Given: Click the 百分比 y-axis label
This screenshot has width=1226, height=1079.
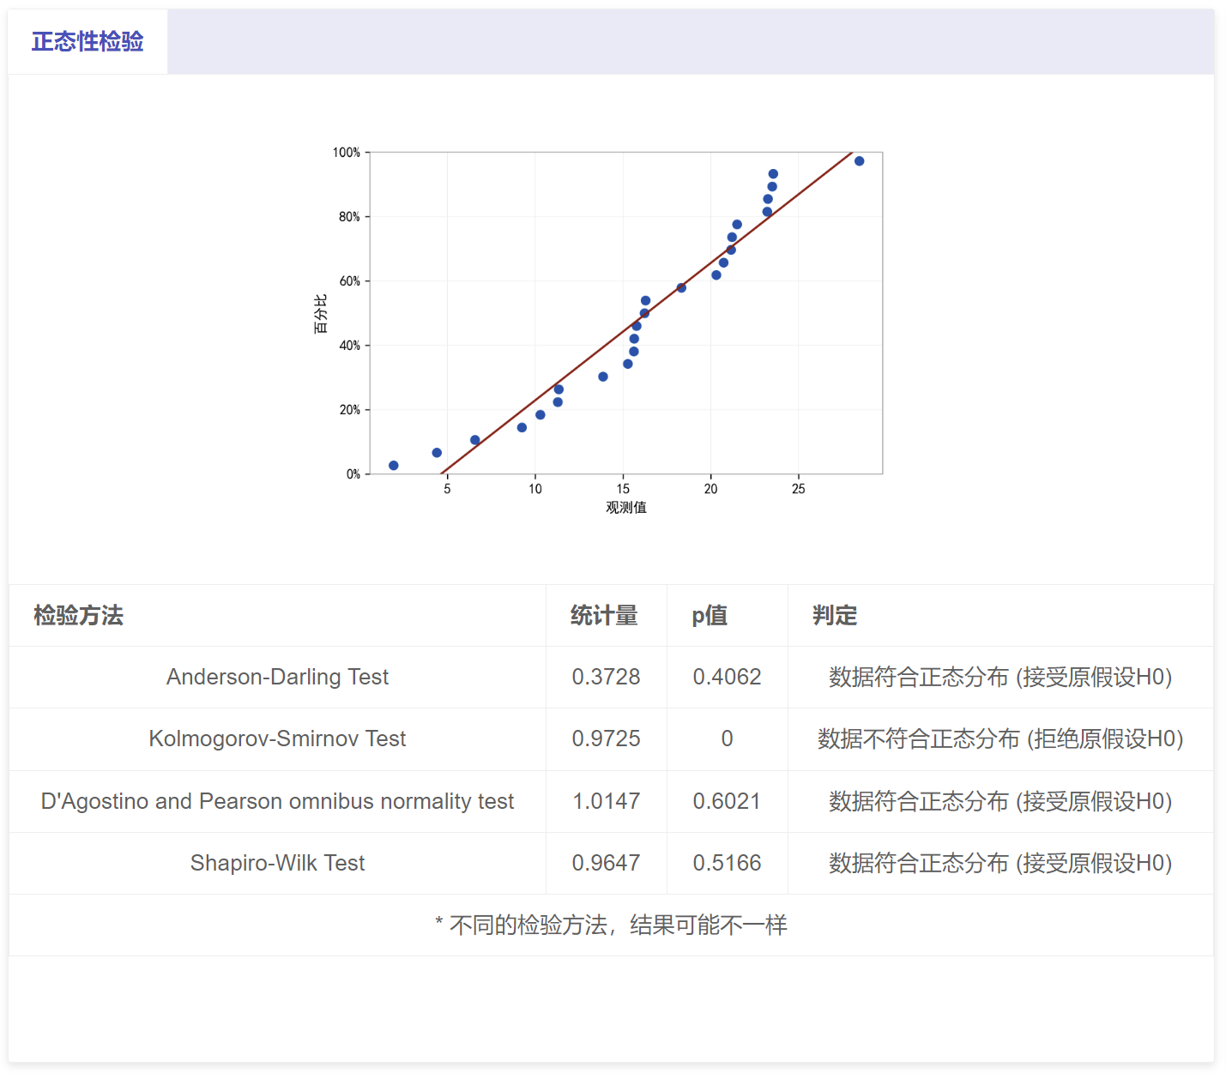Looking at the screenshot, I should pos(320,314).
